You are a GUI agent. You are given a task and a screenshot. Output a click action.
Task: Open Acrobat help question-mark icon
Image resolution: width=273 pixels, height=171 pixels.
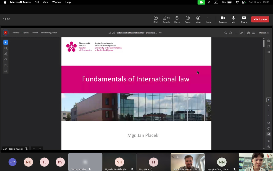click(x=248, y=33)
